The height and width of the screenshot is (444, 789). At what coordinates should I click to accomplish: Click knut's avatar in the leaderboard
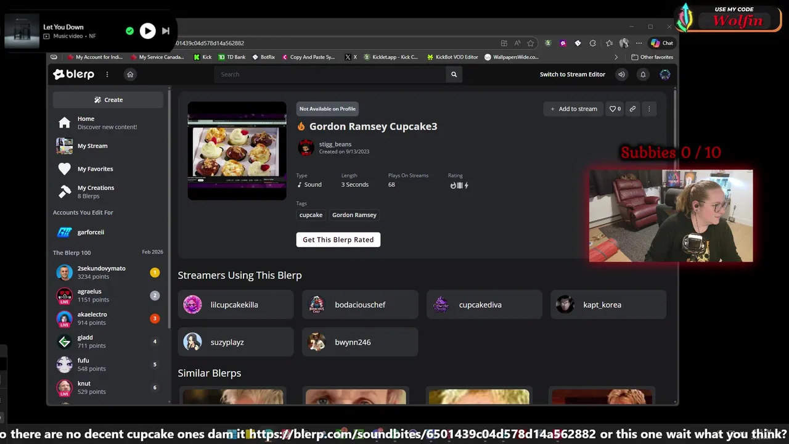coord(65,388)
